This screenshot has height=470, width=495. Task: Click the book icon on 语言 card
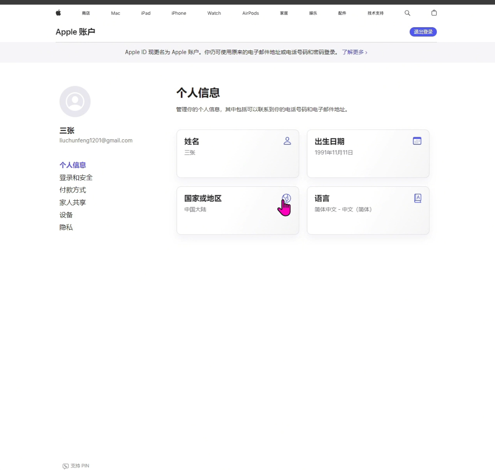(417, 198)
